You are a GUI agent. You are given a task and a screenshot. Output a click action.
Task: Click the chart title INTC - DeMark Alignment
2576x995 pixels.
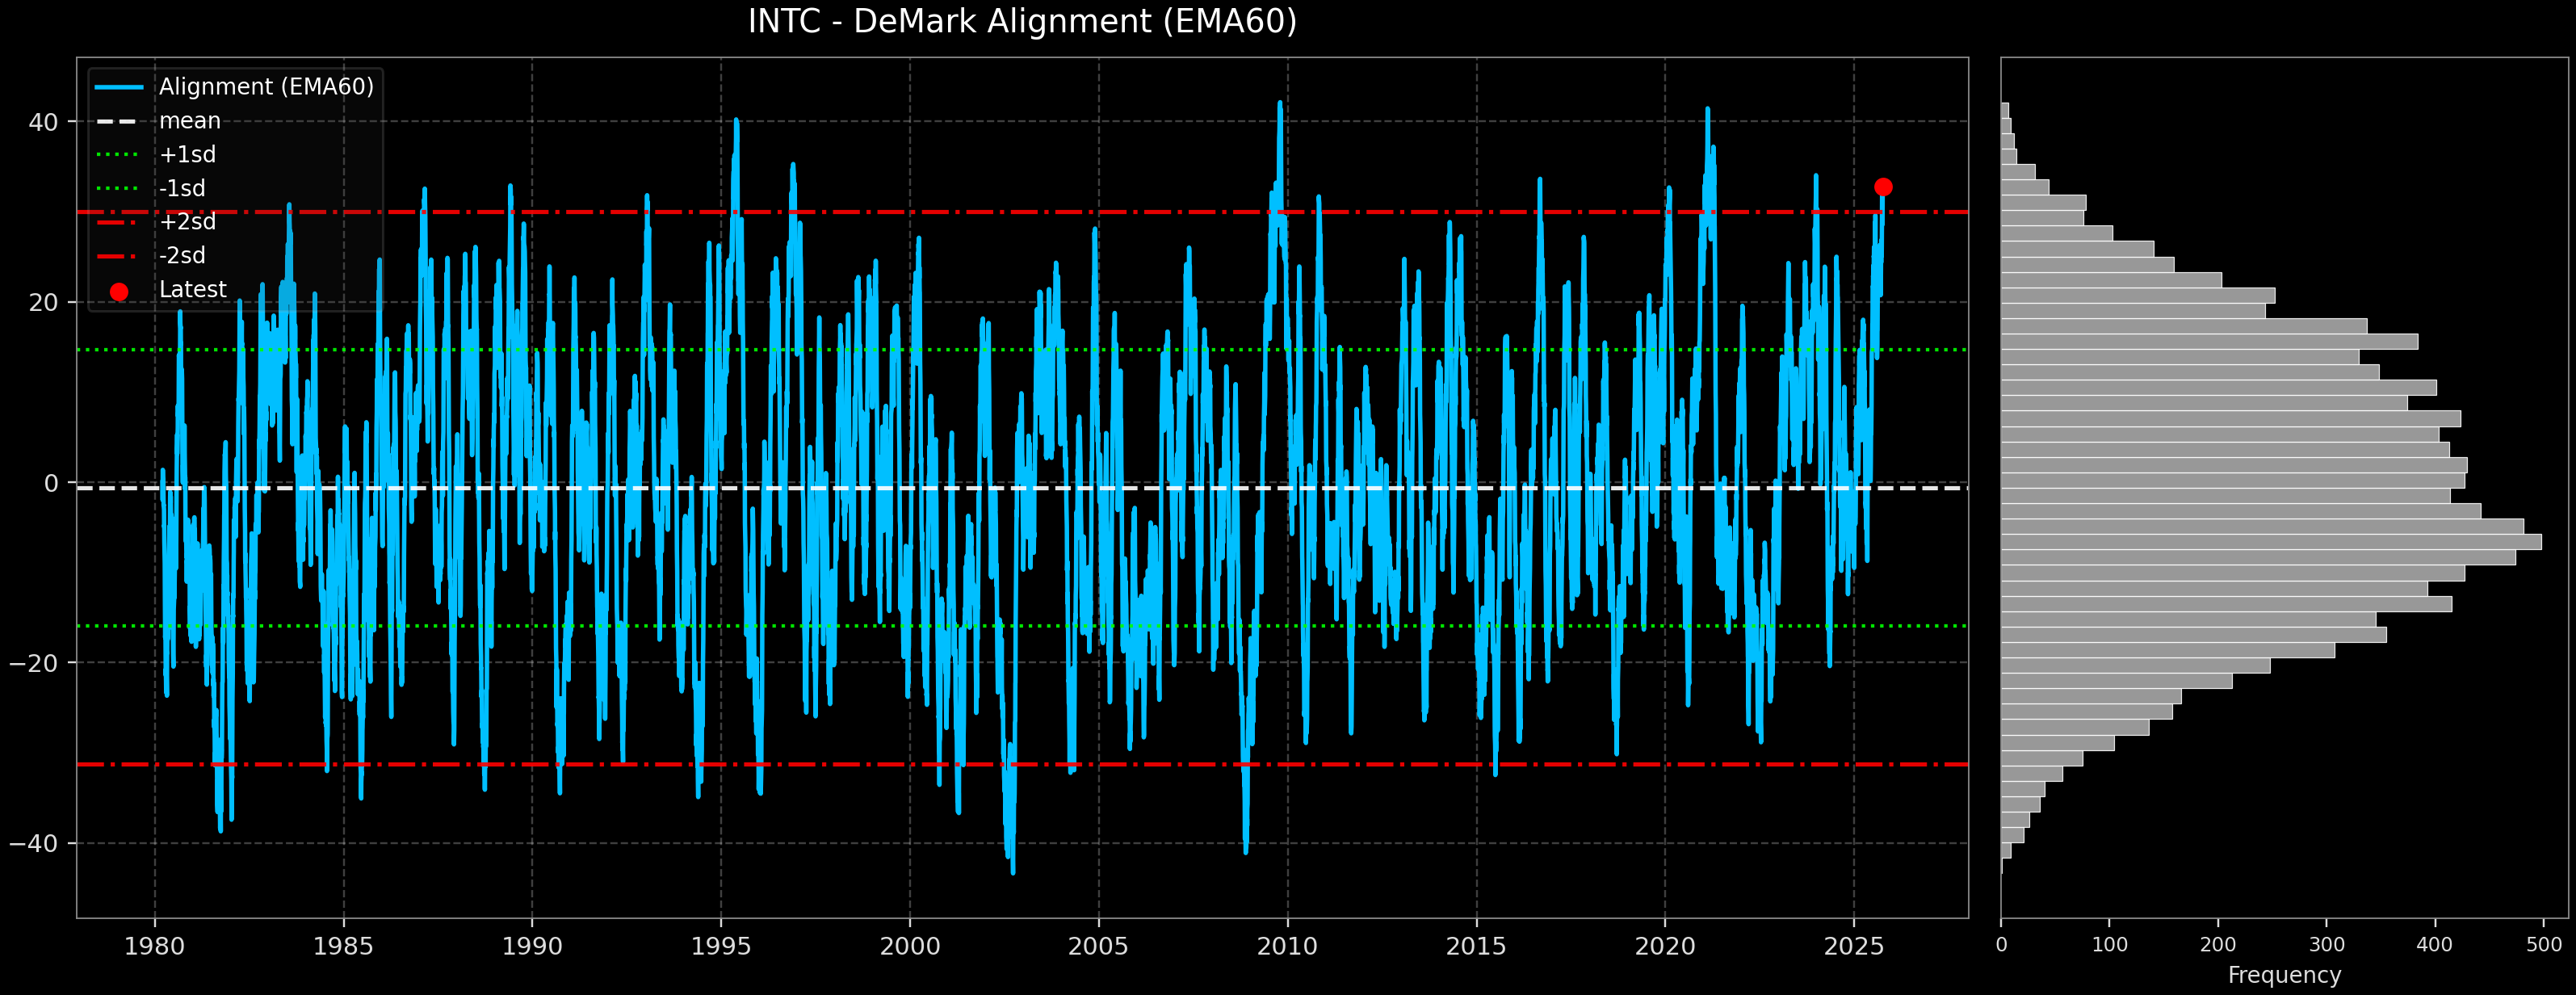(1022, 22)
